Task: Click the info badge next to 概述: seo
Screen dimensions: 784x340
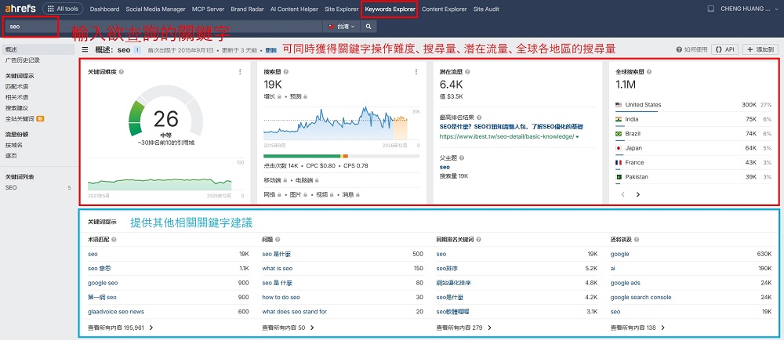Action: click(137, 49)
